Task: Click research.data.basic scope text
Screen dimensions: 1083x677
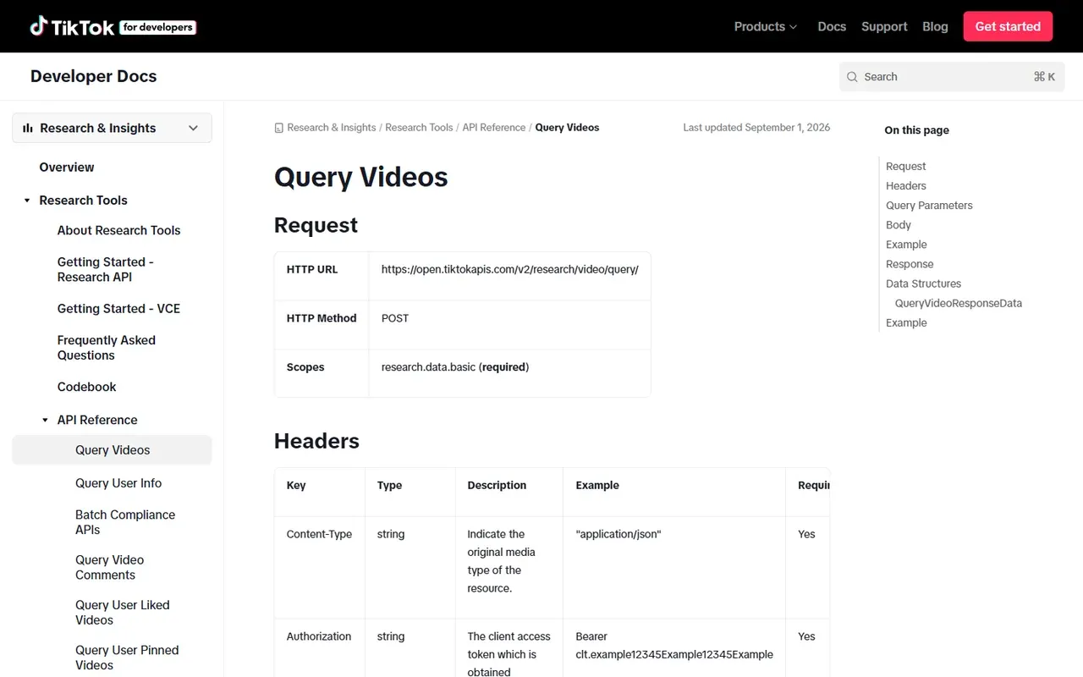Action: tap(428, 367)
